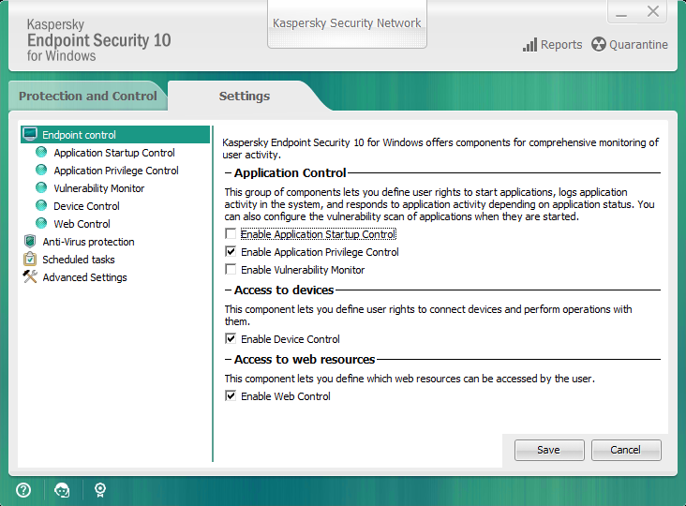
Task: Open the Help question mark icon
Action: coord(23,489)
